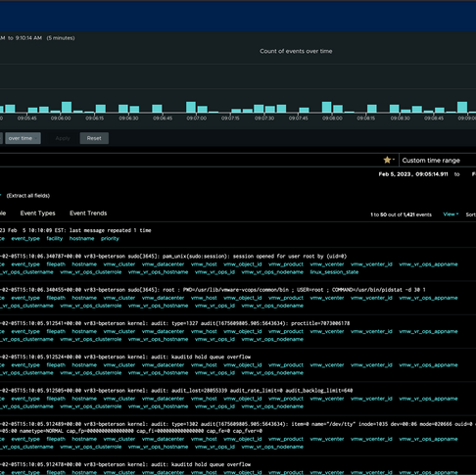Select the tall chart bar at 09:06:00
The width and height of the screenshot is (476, 475).
tap(67, 107)
